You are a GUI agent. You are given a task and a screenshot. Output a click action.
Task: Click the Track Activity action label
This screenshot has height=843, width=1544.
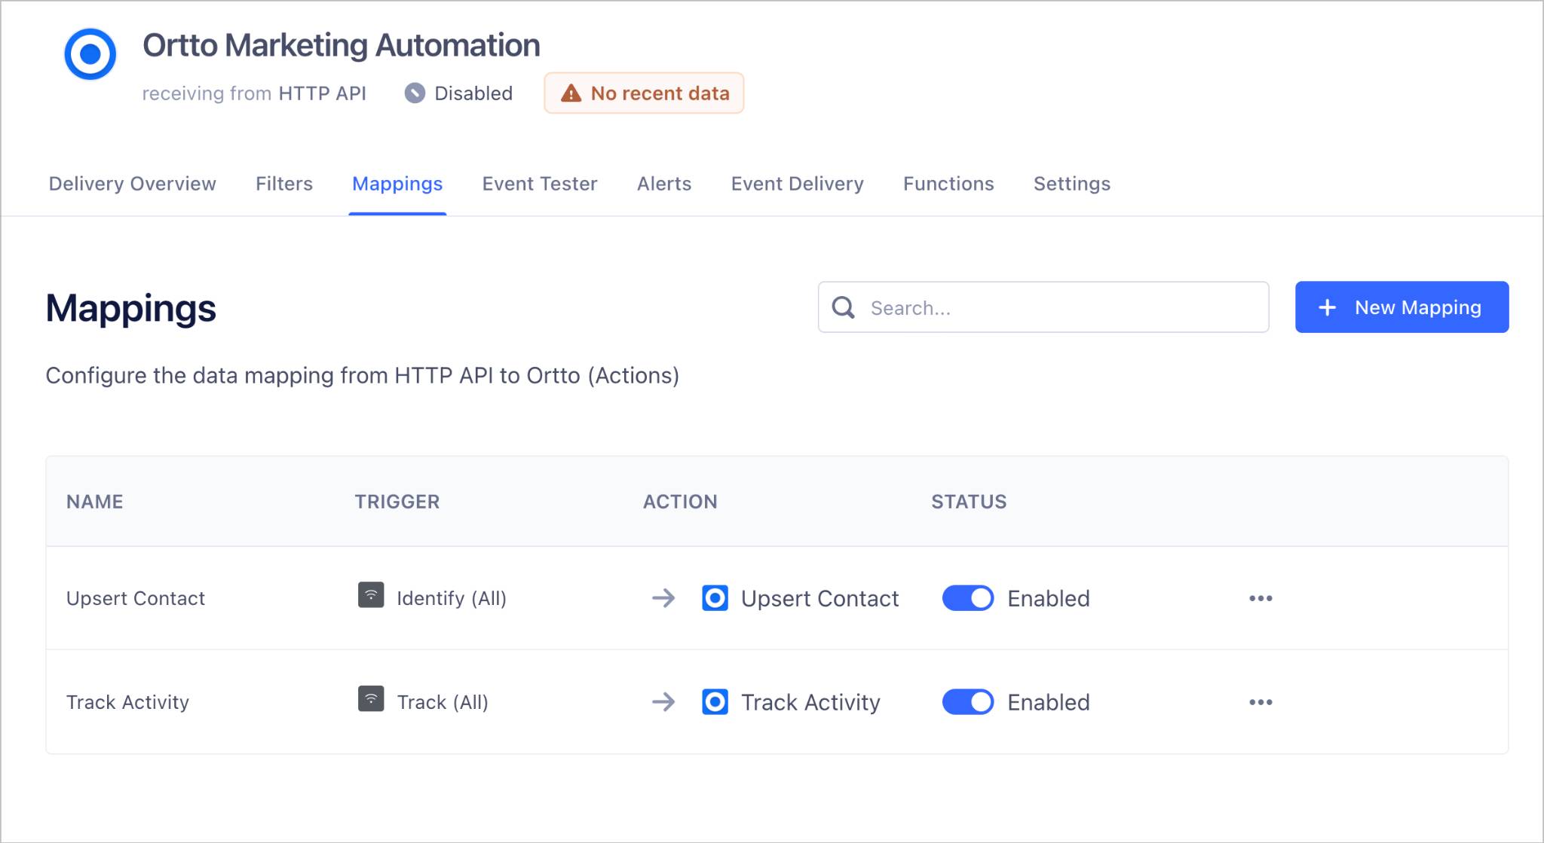point(810,702)
